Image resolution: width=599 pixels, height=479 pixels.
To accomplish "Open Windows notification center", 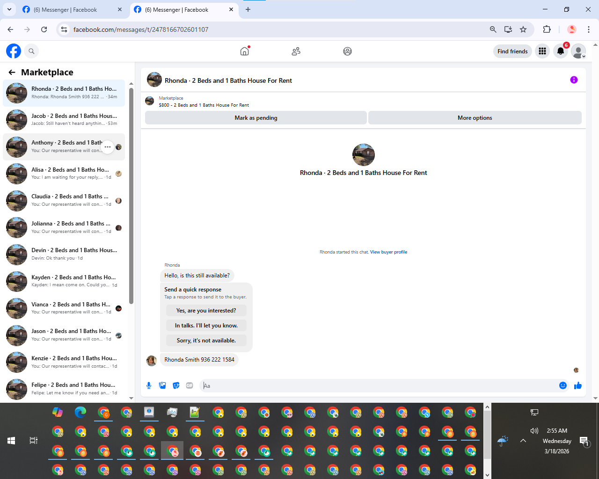I will pos(584,441).
